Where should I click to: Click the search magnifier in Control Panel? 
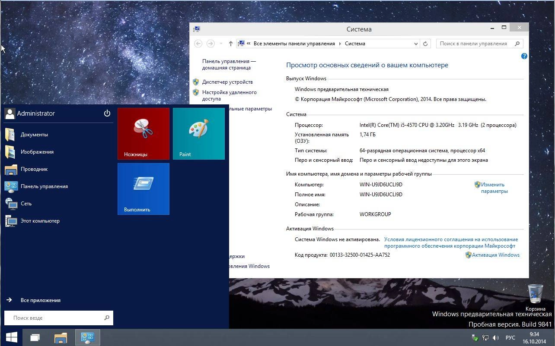pos(517,44)
